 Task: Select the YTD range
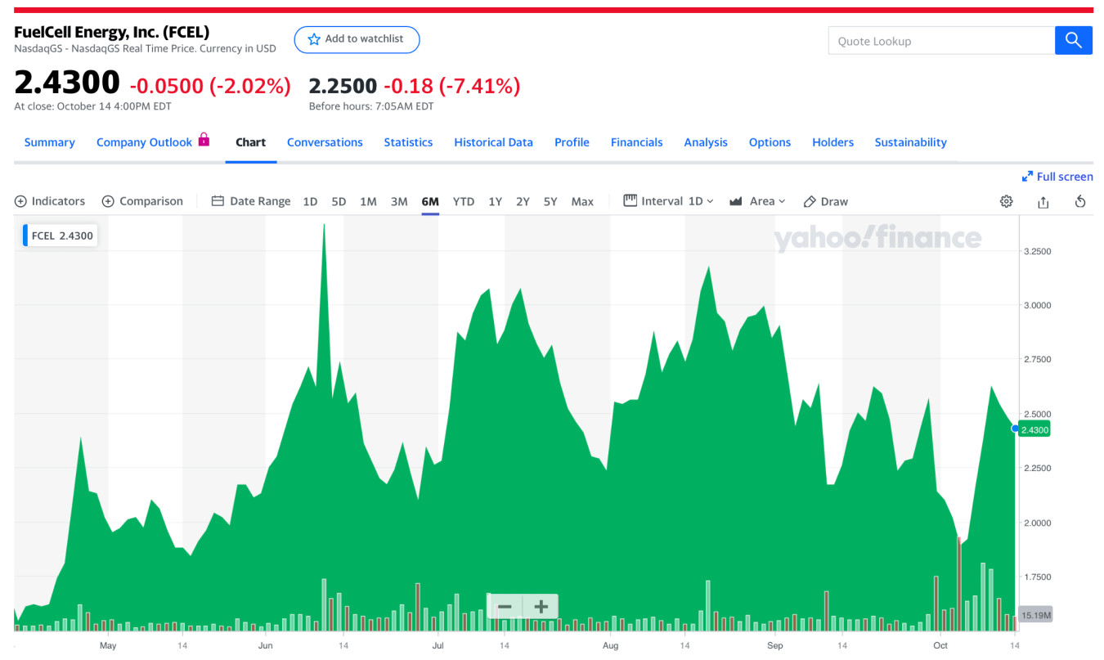(x=464, y=201)
